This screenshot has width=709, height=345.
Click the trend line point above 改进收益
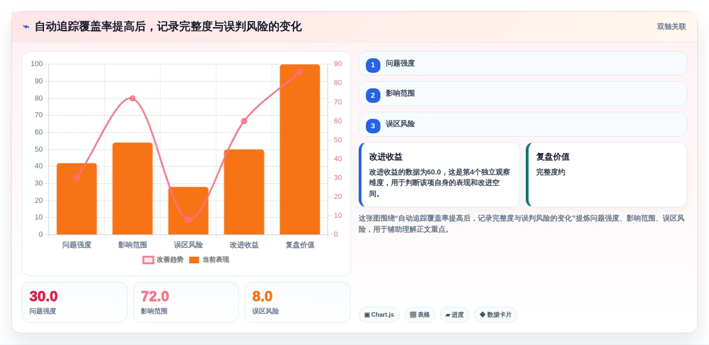244,121
